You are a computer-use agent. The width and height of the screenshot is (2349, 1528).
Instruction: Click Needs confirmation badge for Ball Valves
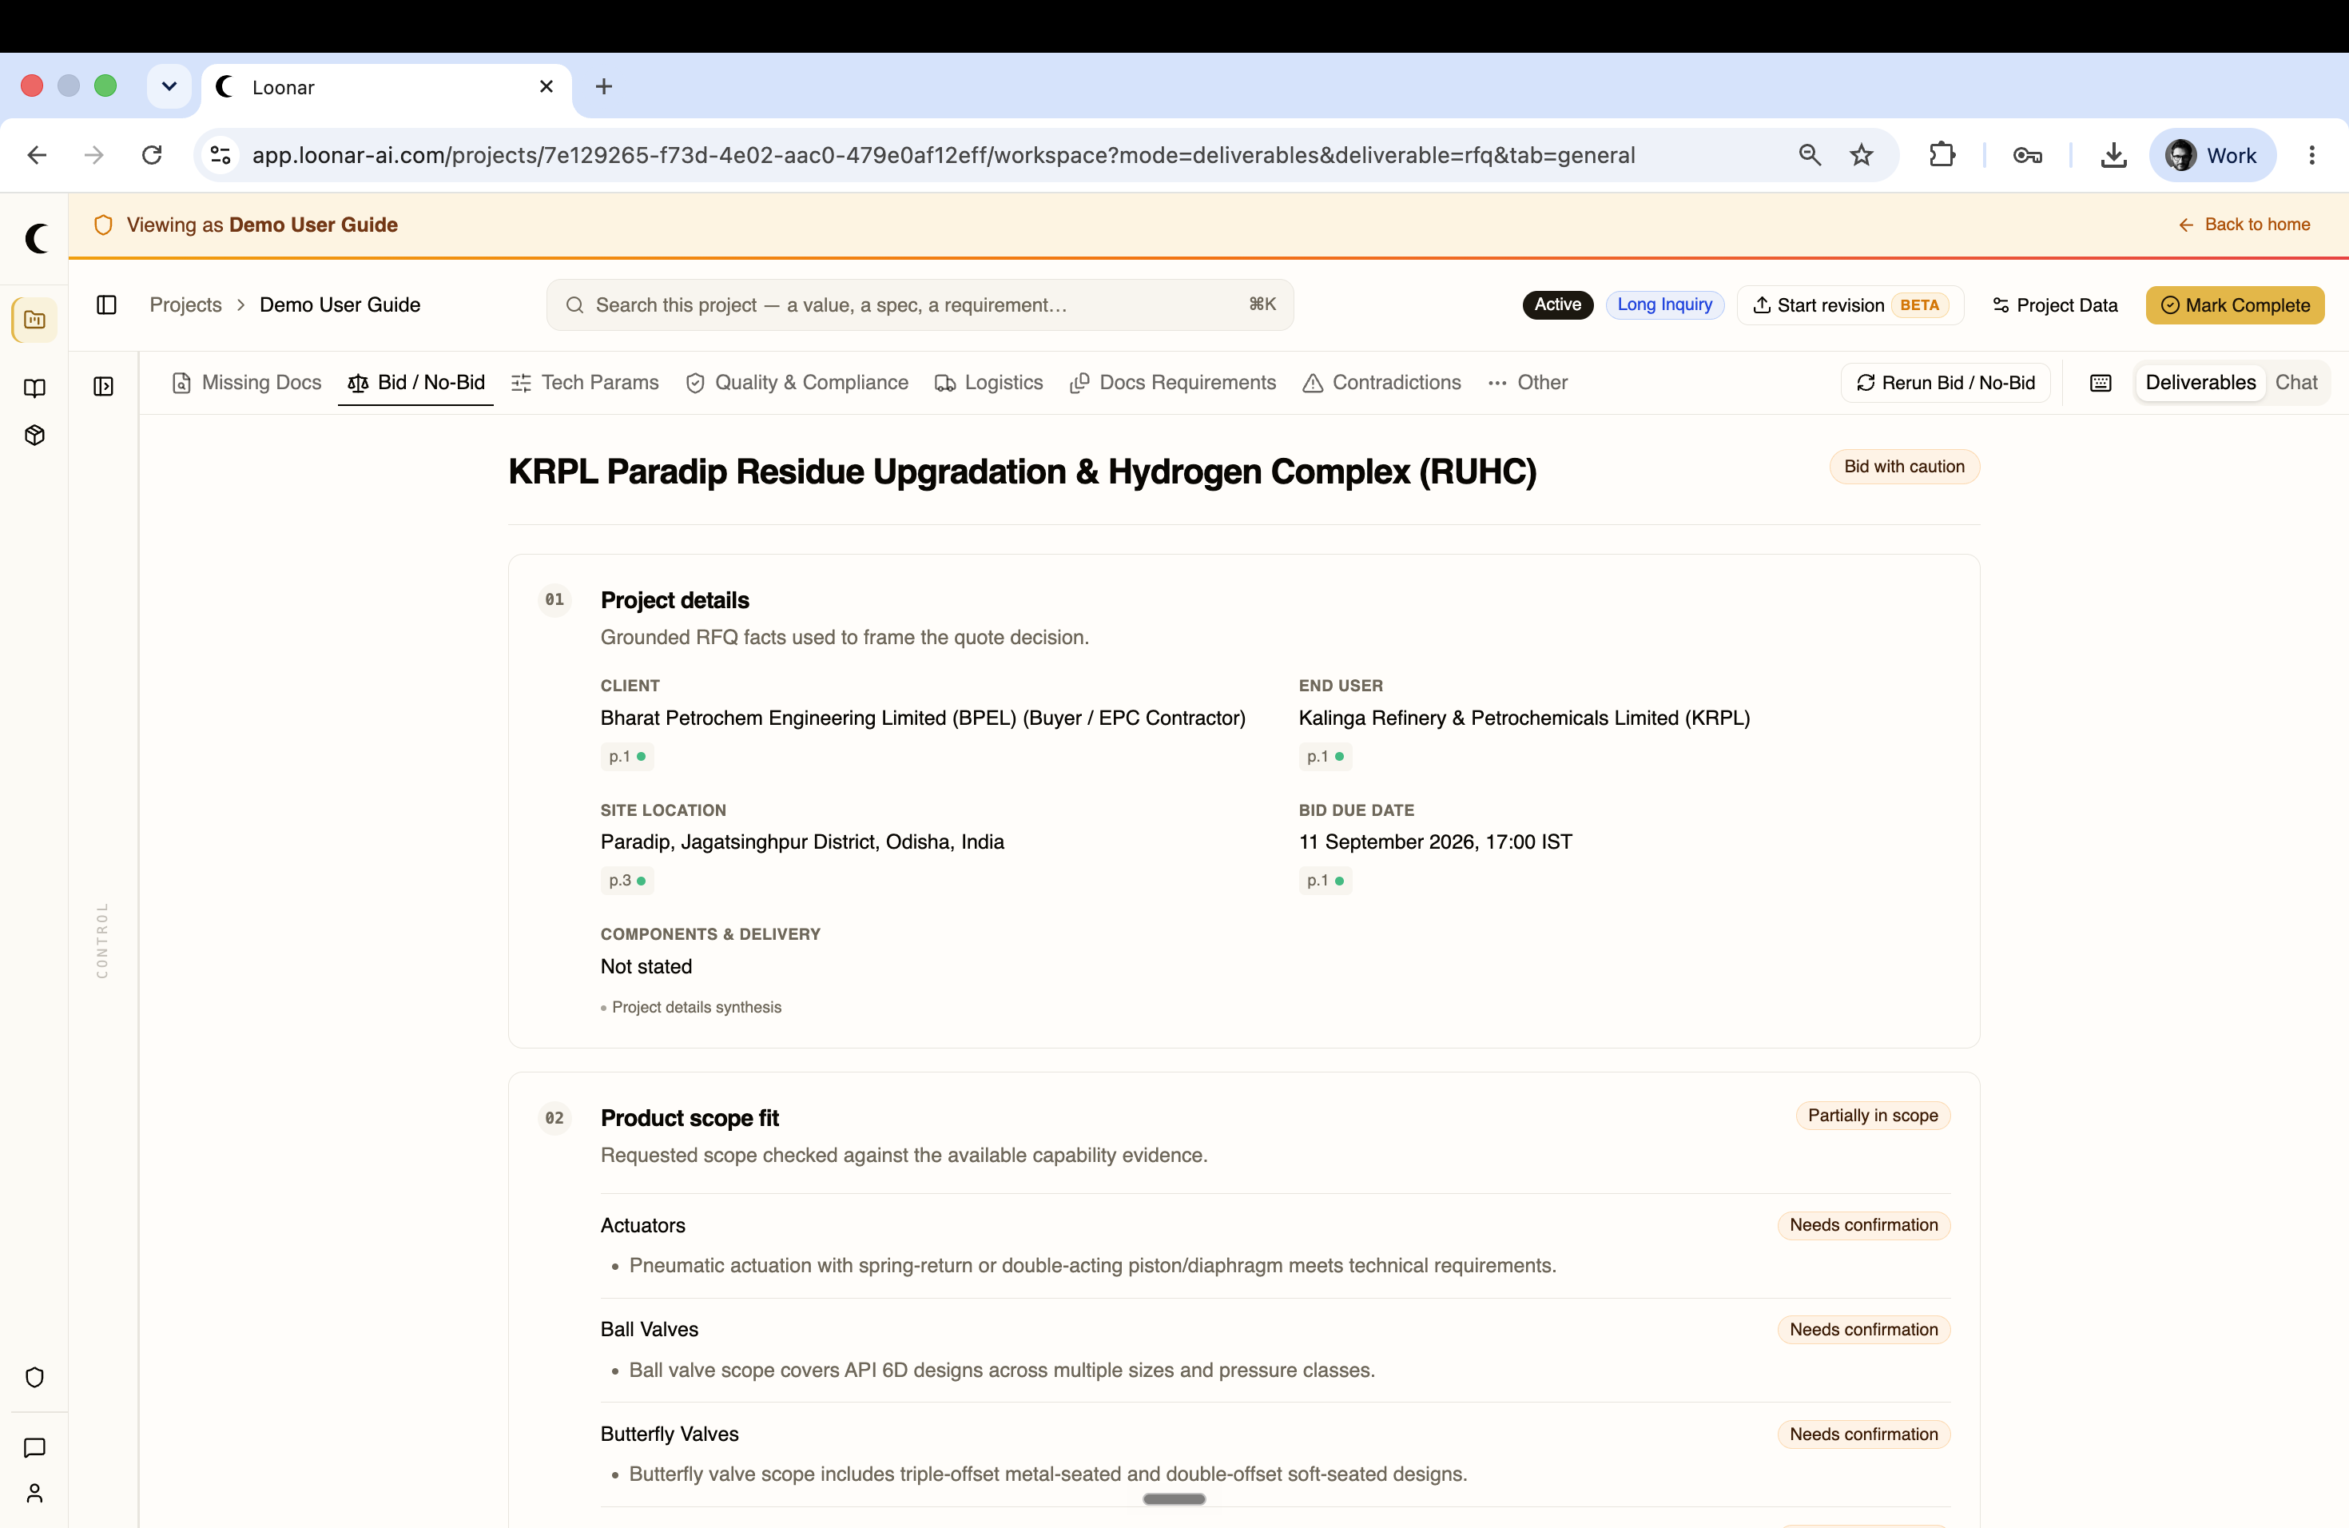coord(1863,1330)
